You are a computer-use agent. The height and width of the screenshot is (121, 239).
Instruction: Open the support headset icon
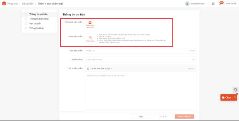[x=235, y=90]
